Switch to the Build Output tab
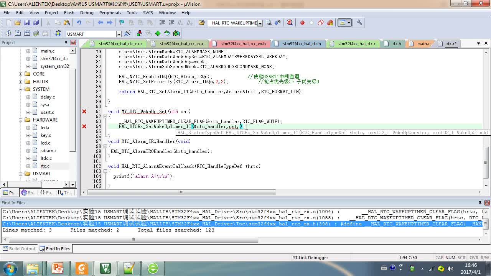The width and height of the screenshot is (491, 276). pyautogui.click(x=19, y=249)
